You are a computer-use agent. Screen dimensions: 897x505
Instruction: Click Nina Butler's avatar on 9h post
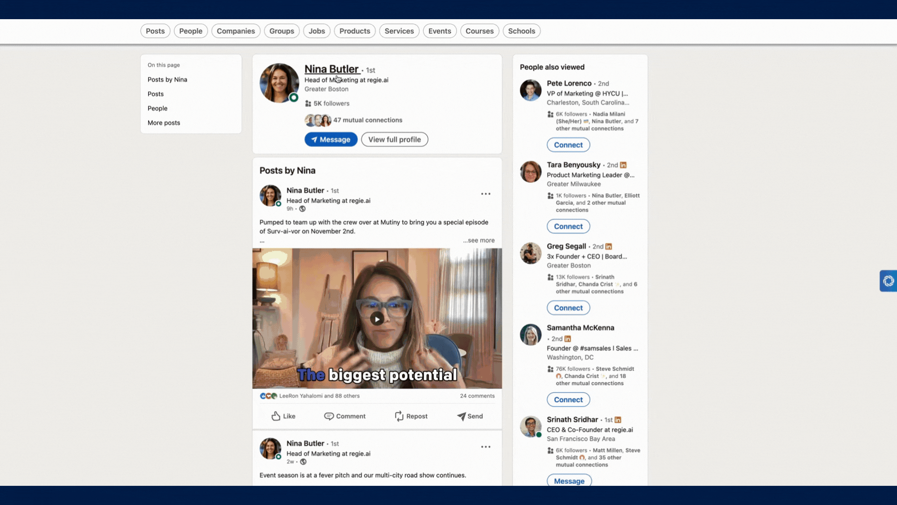271,196
